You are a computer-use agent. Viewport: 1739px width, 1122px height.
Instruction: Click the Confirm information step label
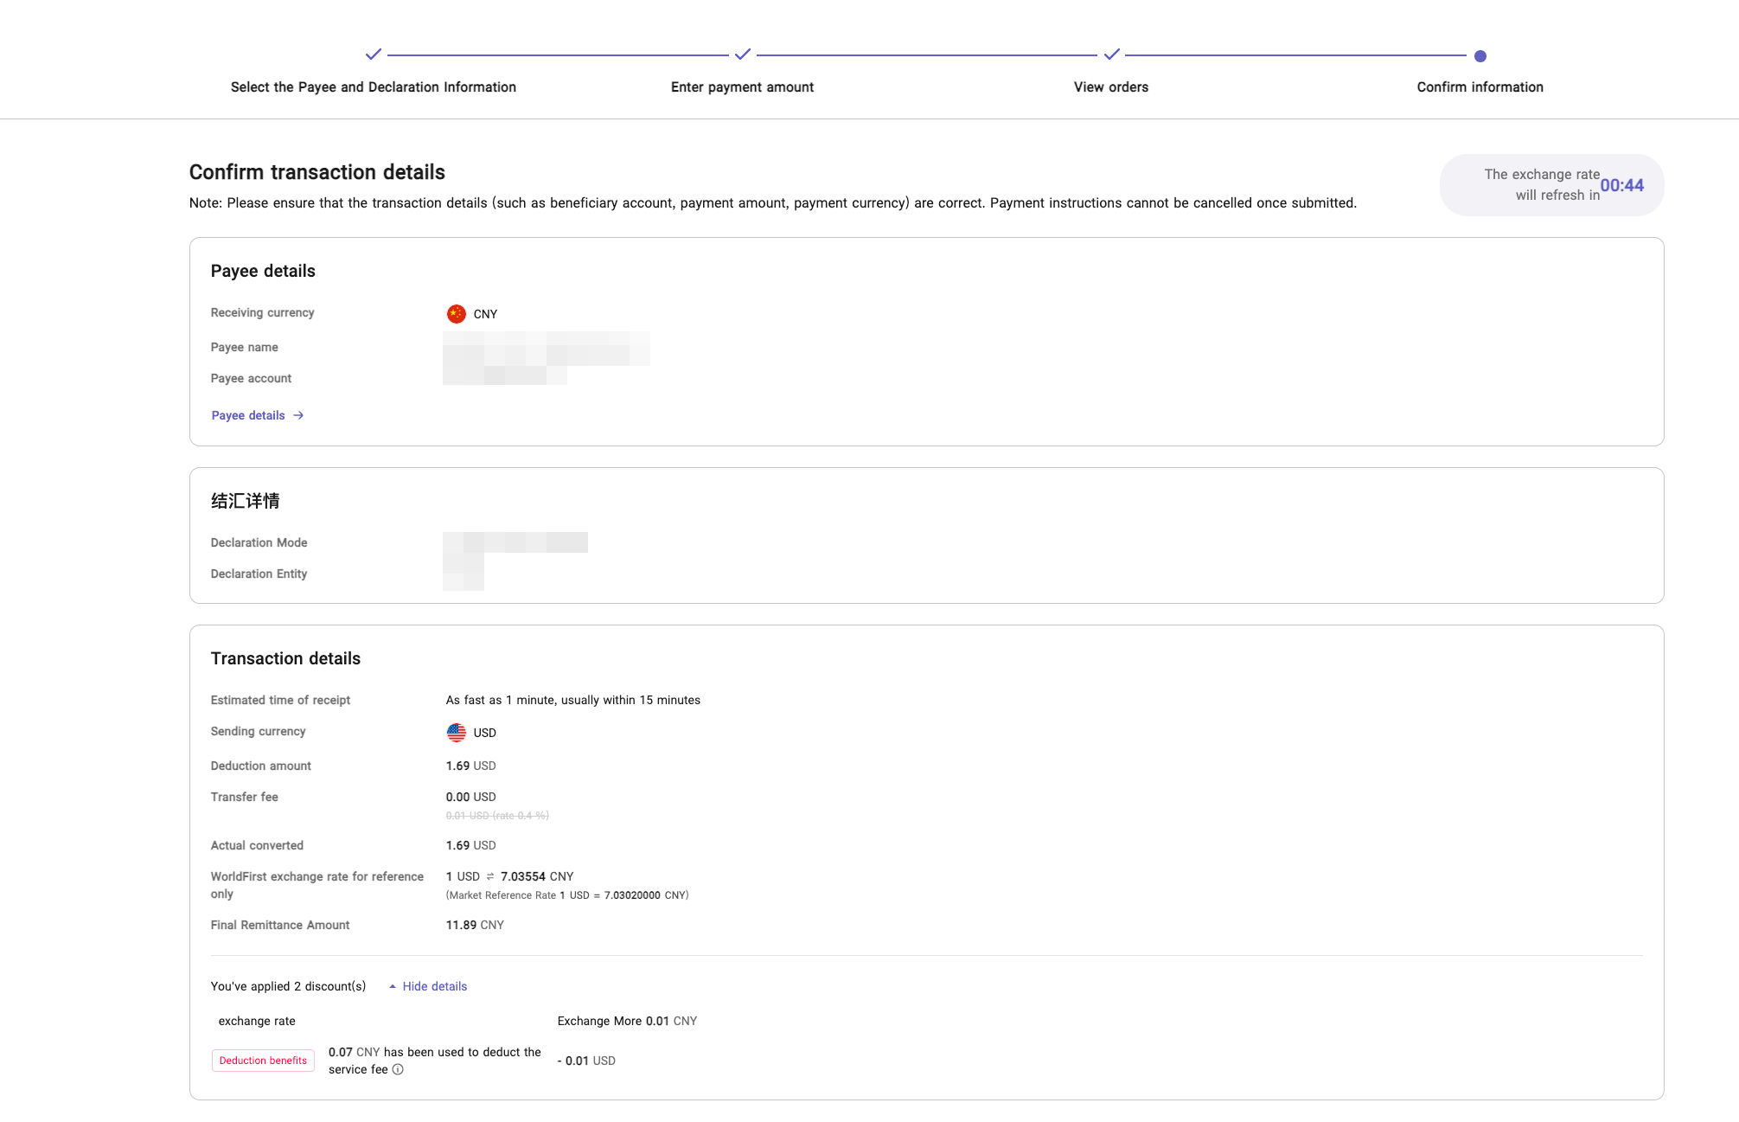pos(1480,87)
